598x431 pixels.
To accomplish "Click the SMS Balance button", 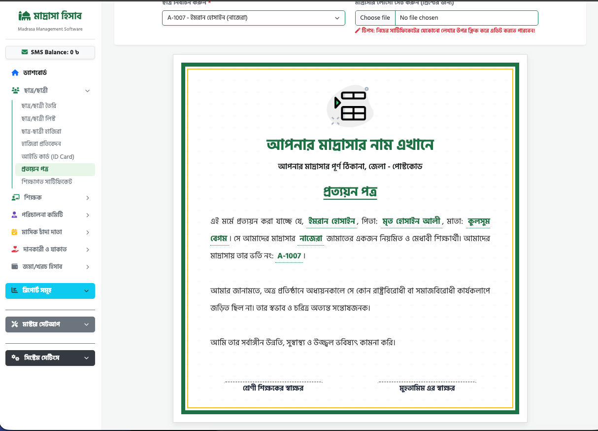I will point(50,52).
